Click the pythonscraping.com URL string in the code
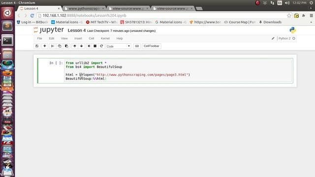 pyautogui.click(x=141, y=74)
